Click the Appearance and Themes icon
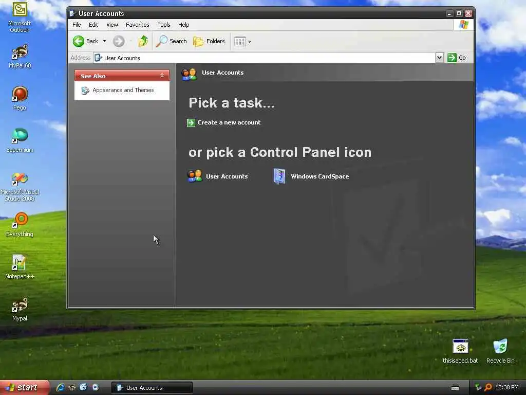Screen dimensions: 526x395 point(85,91)
